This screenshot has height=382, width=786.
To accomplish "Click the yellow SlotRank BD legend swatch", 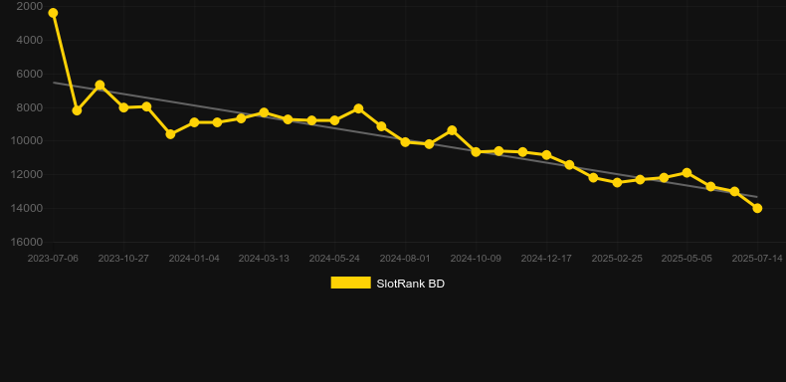I will tap(350, 283).
